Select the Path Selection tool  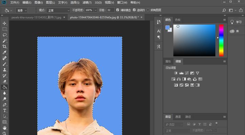pos(4,116)
